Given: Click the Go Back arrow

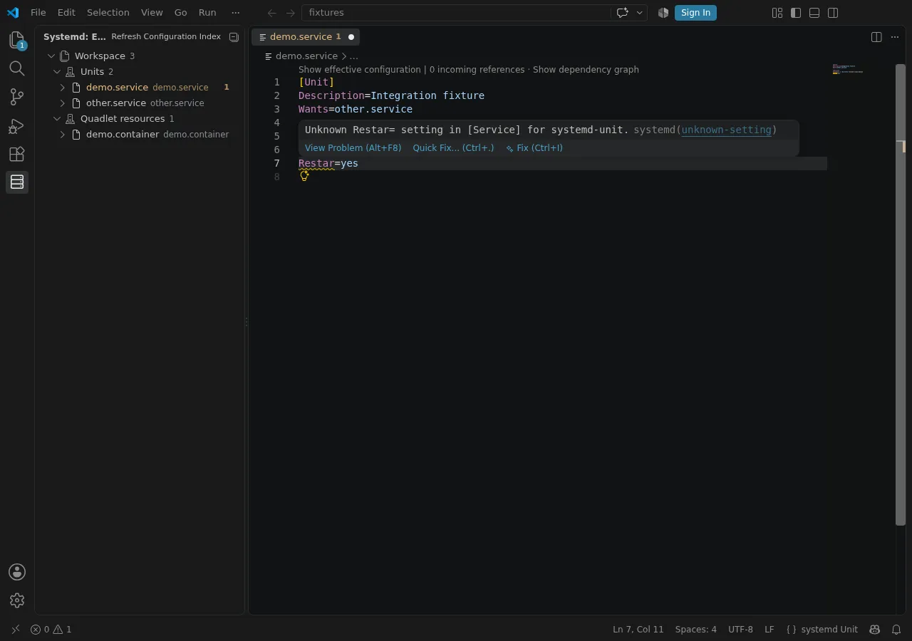Looking at the screenshot, I should pyautogui.click(x=271, y=13).
